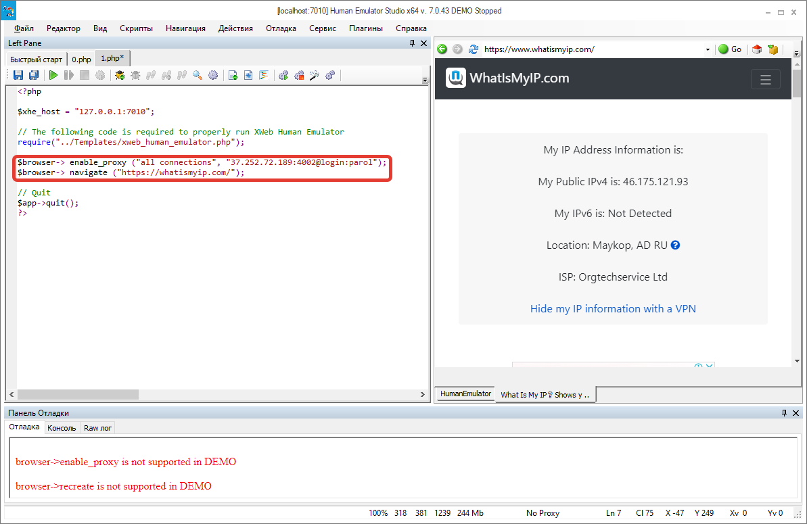Open the Справка menu
Image resolution: width=807 pixels, height=524 pixels.
(x=411, y=28)
